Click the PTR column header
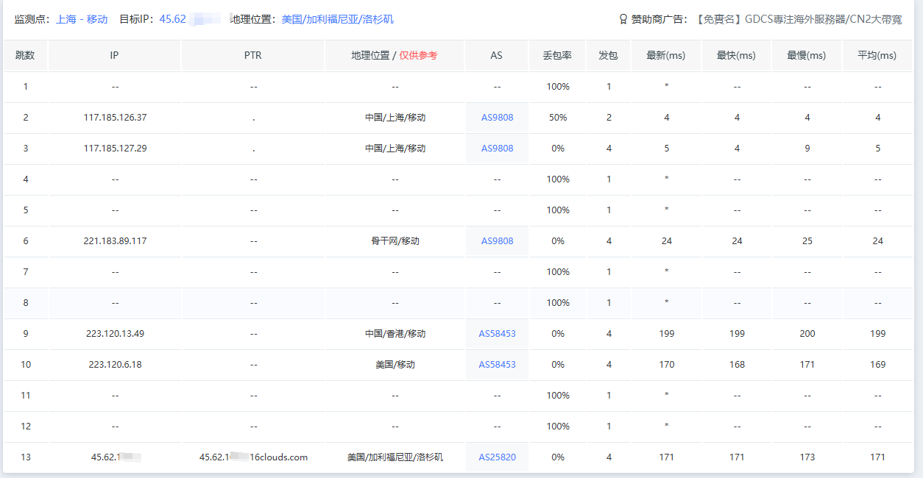 (252, 56)
